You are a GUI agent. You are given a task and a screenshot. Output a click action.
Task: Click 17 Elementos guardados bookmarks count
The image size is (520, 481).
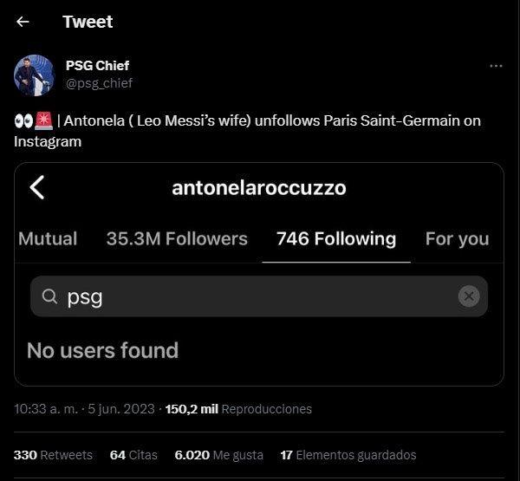coord(348,455)
